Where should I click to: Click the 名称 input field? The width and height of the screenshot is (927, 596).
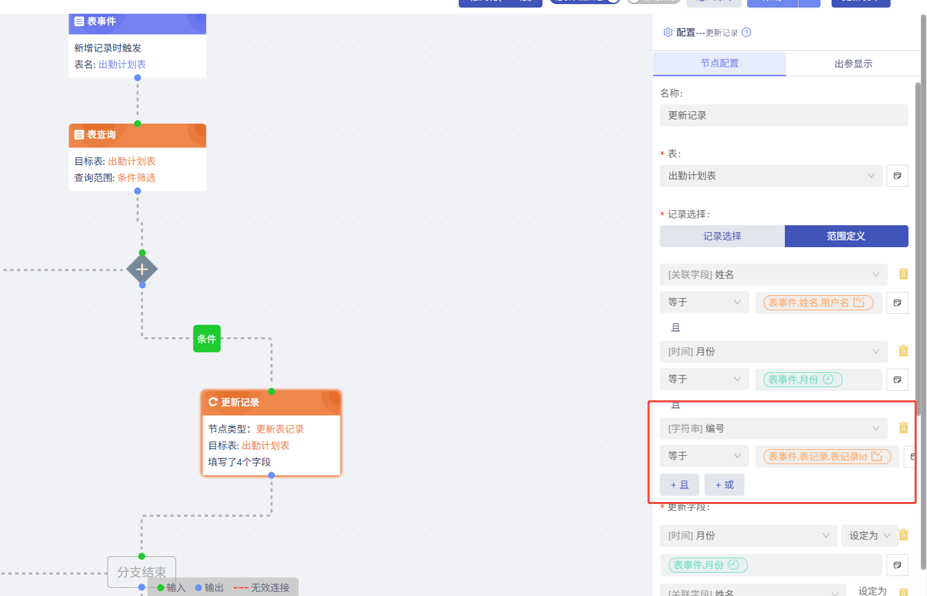783,115
